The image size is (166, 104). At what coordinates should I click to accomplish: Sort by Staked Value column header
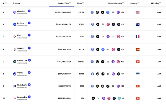pyautogui.click(x=64, y=3)
